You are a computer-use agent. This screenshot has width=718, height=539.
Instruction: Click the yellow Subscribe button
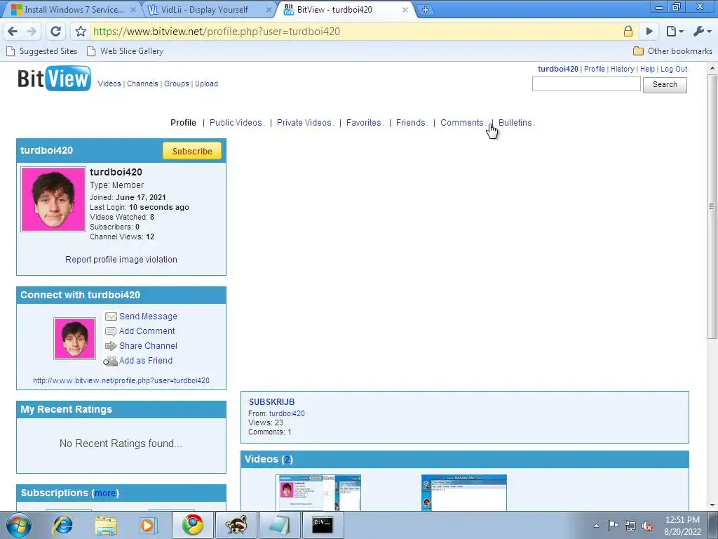192,152
